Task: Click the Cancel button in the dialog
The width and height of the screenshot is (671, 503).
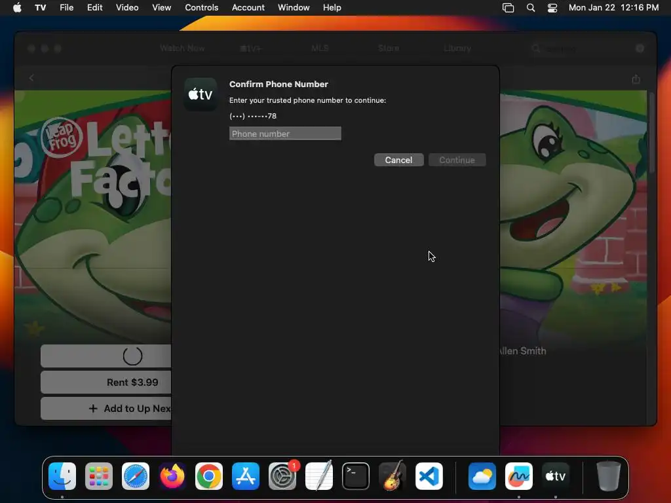Action: [x=398, y=160]
